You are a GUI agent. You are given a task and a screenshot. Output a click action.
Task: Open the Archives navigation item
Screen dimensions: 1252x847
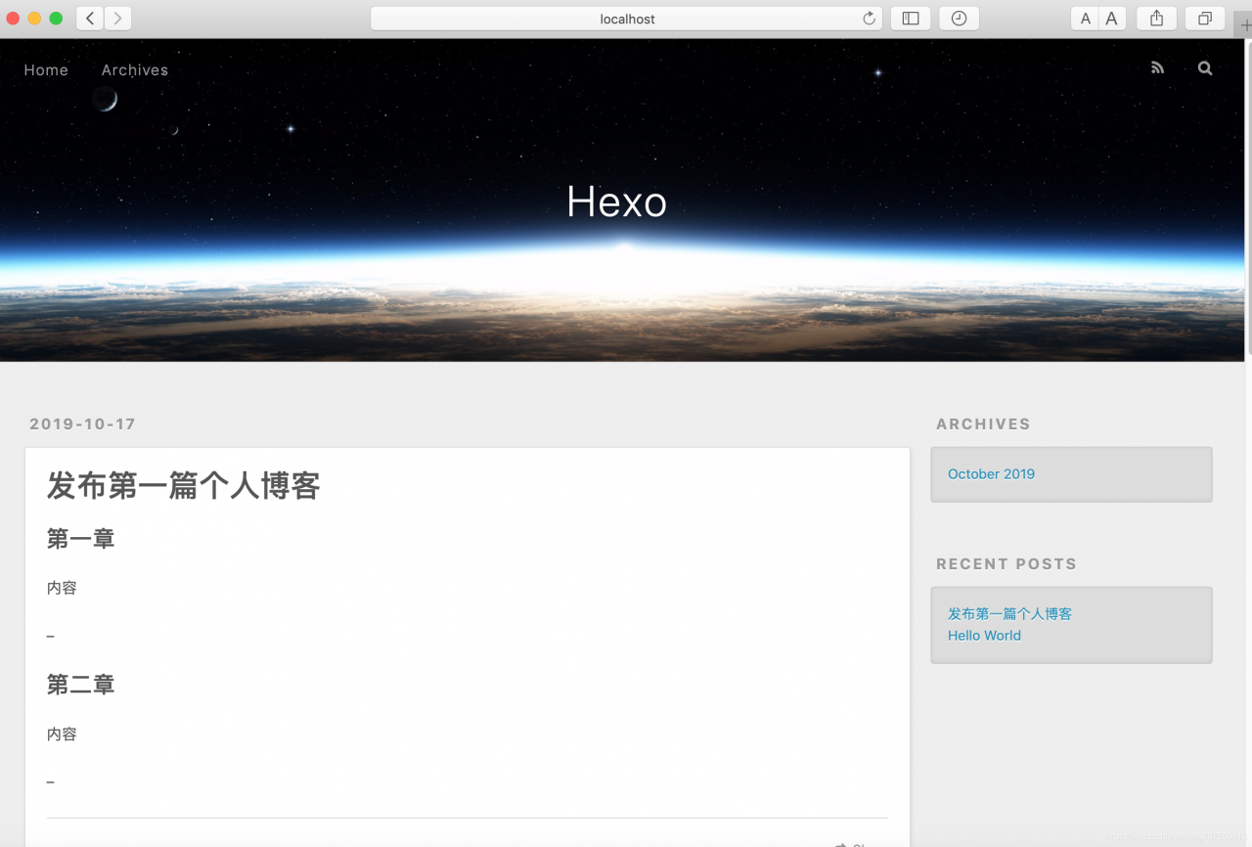pos(134,69)
